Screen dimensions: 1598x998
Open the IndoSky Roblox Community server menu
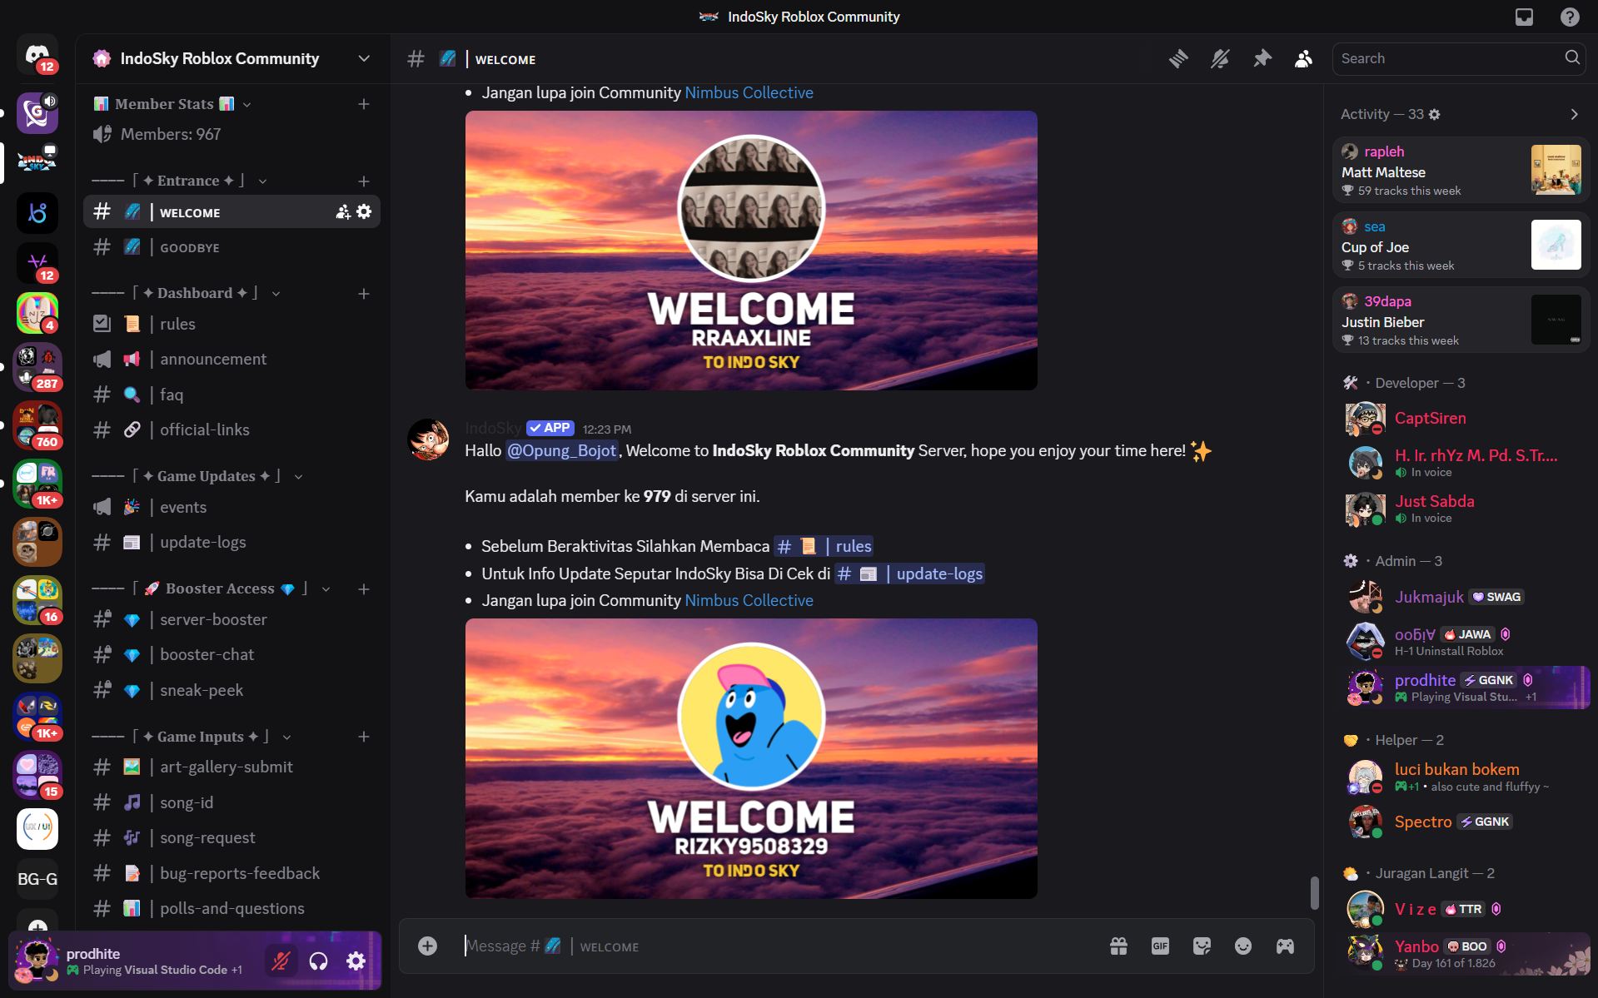[x=232, y=58]
